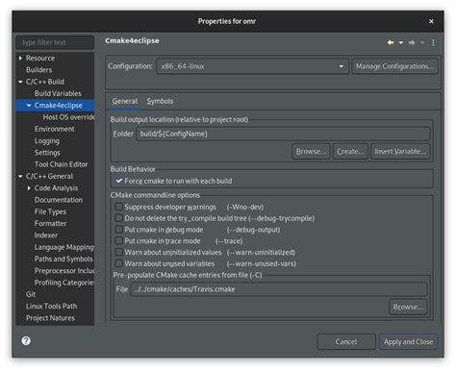The width and height of the screenshot is (456, 371).
Task: Select Documentation in the tree
Action: coord(59,200)
